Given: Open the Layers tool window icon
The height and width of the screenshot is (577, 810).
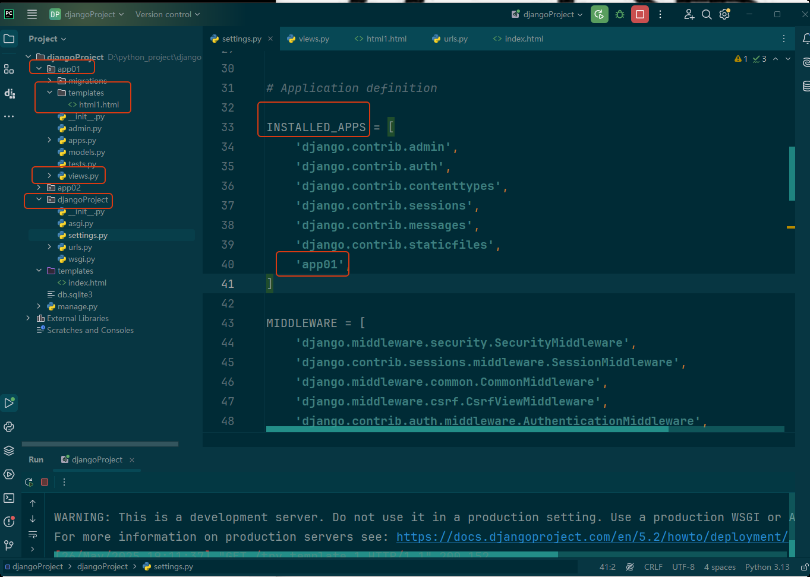Looking at the screenshot, I should 9,451.
